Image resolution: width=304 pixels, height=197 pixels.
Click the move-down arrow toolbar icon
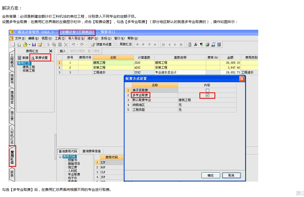(x=155, y=45)
